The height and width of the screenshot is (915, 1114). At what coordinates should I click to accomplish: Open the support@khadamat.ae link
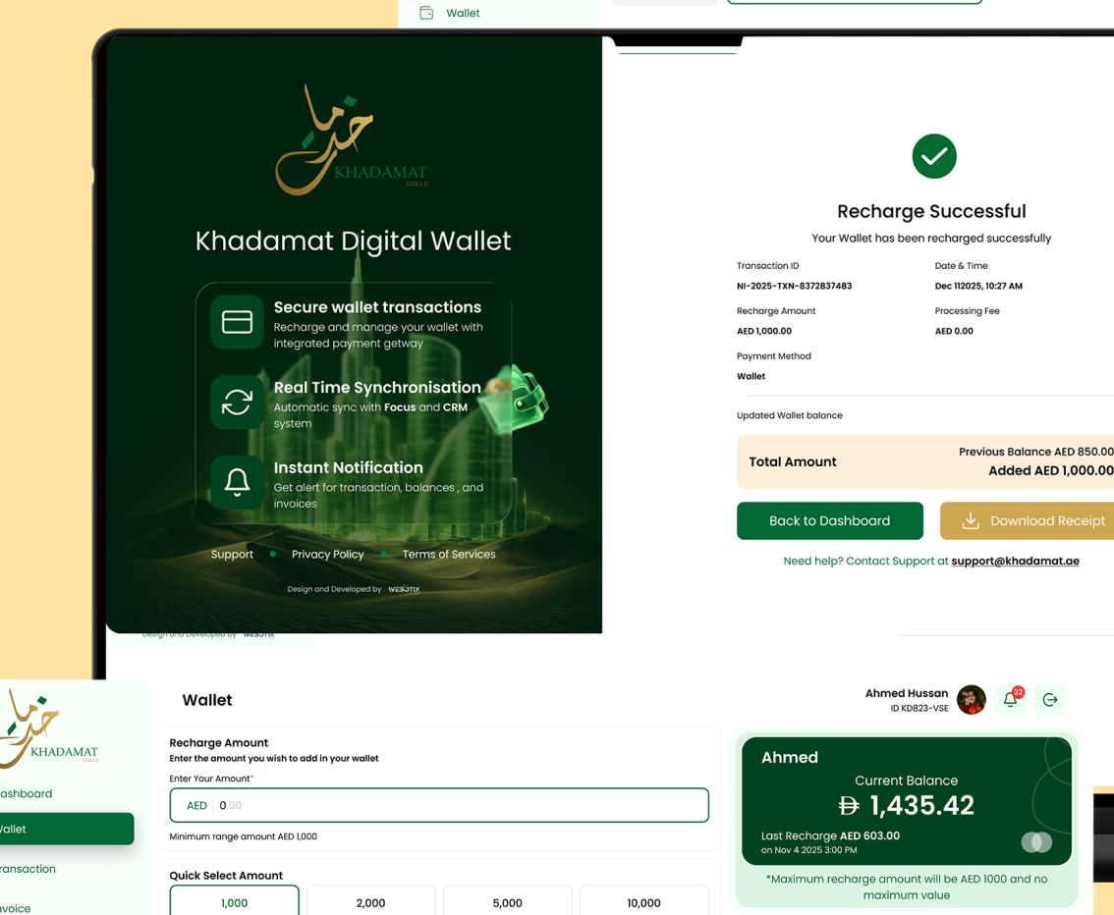pos(1015,561)
